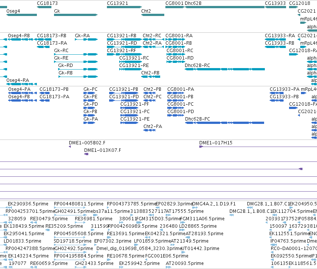This screenshot has width=317, height=269.
Task: Select protein label Oseg4-PB
Action: pyautogui.click(x=19, y=97)
